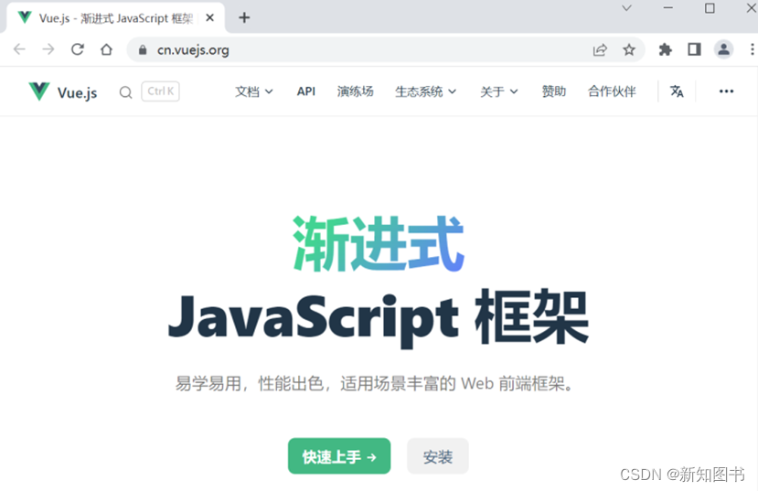This screenshot has width=758, height=491.
Task: Open the search magnifier icon
Action: 125,91
